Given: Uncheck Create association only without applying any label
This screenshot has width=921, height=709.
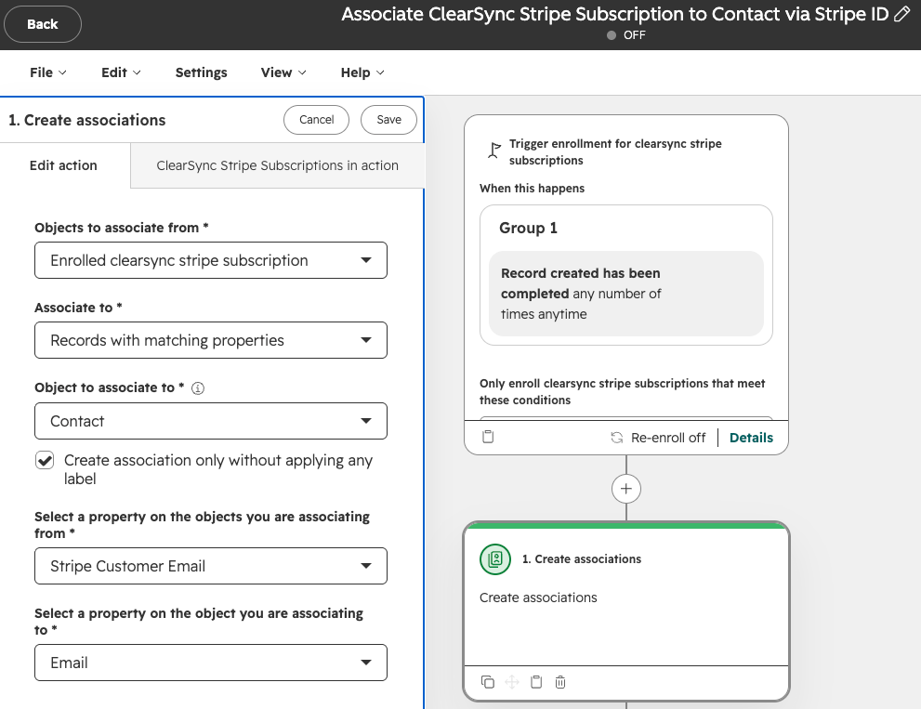Looking at the screenshot, I should [45, 460].
